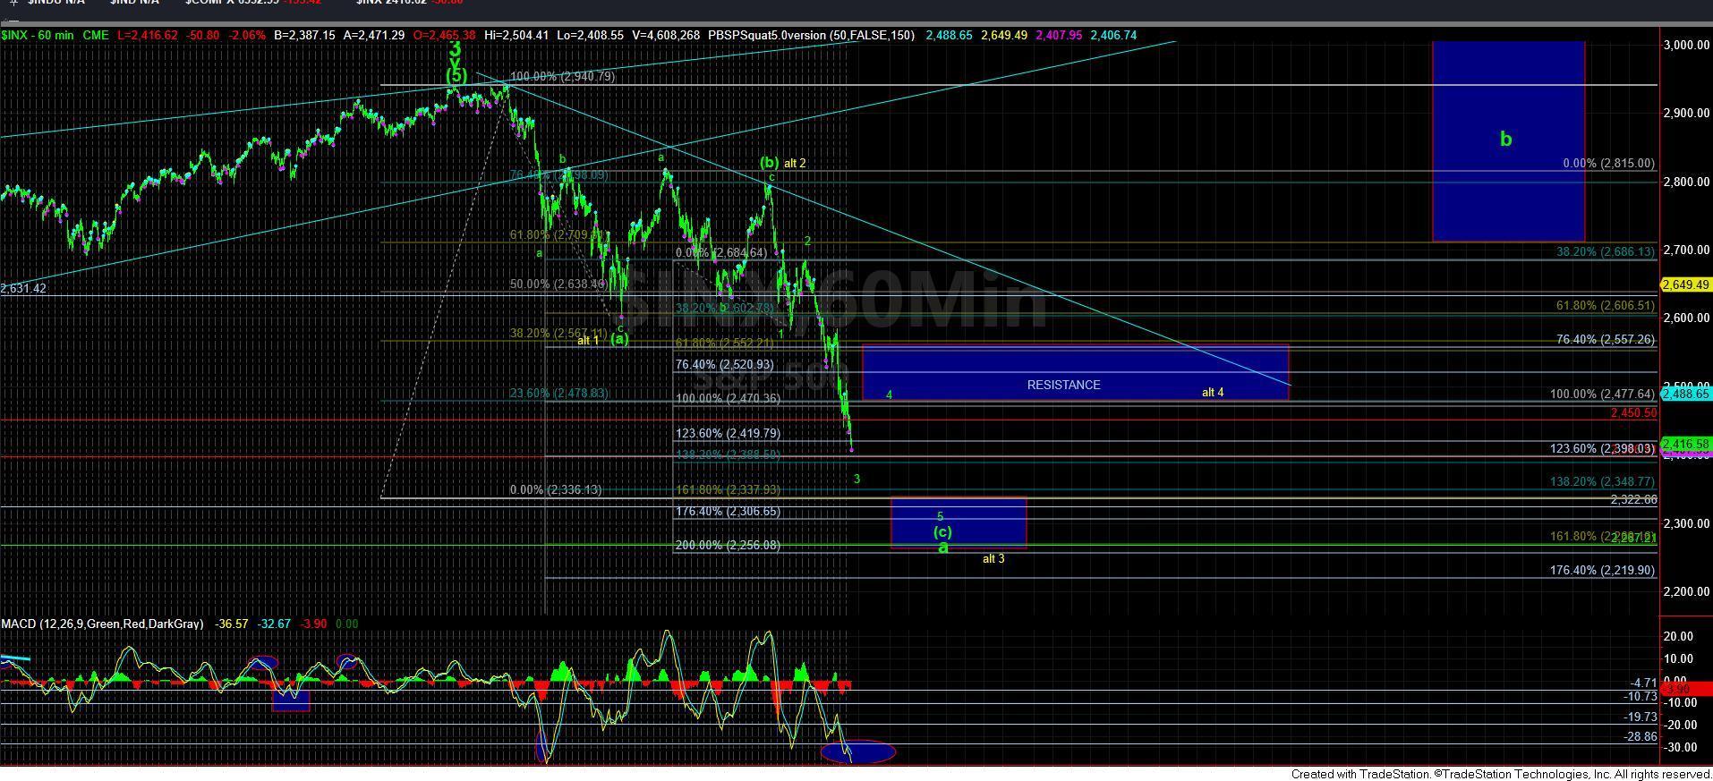Click the -19.73 MACD level label
The height and width of the screenshot is (781, 1713).
pyautogui.click(x=1641, y=717)
